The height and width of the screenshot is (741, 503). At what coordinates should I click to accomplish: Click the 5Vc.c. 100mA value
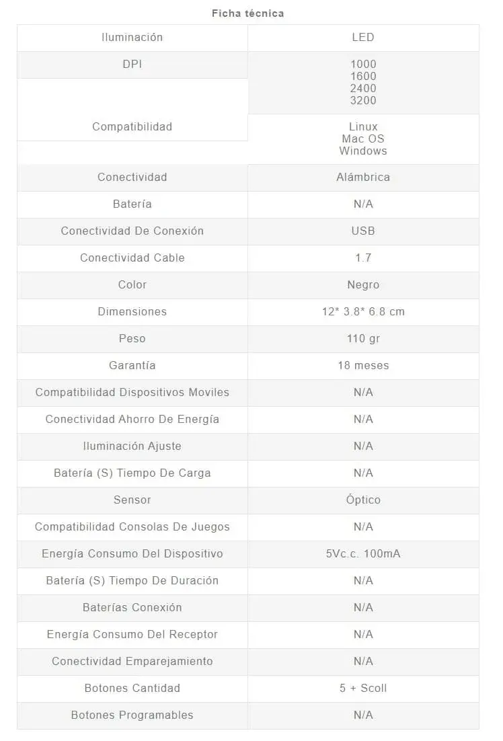(x=363, y=554)
